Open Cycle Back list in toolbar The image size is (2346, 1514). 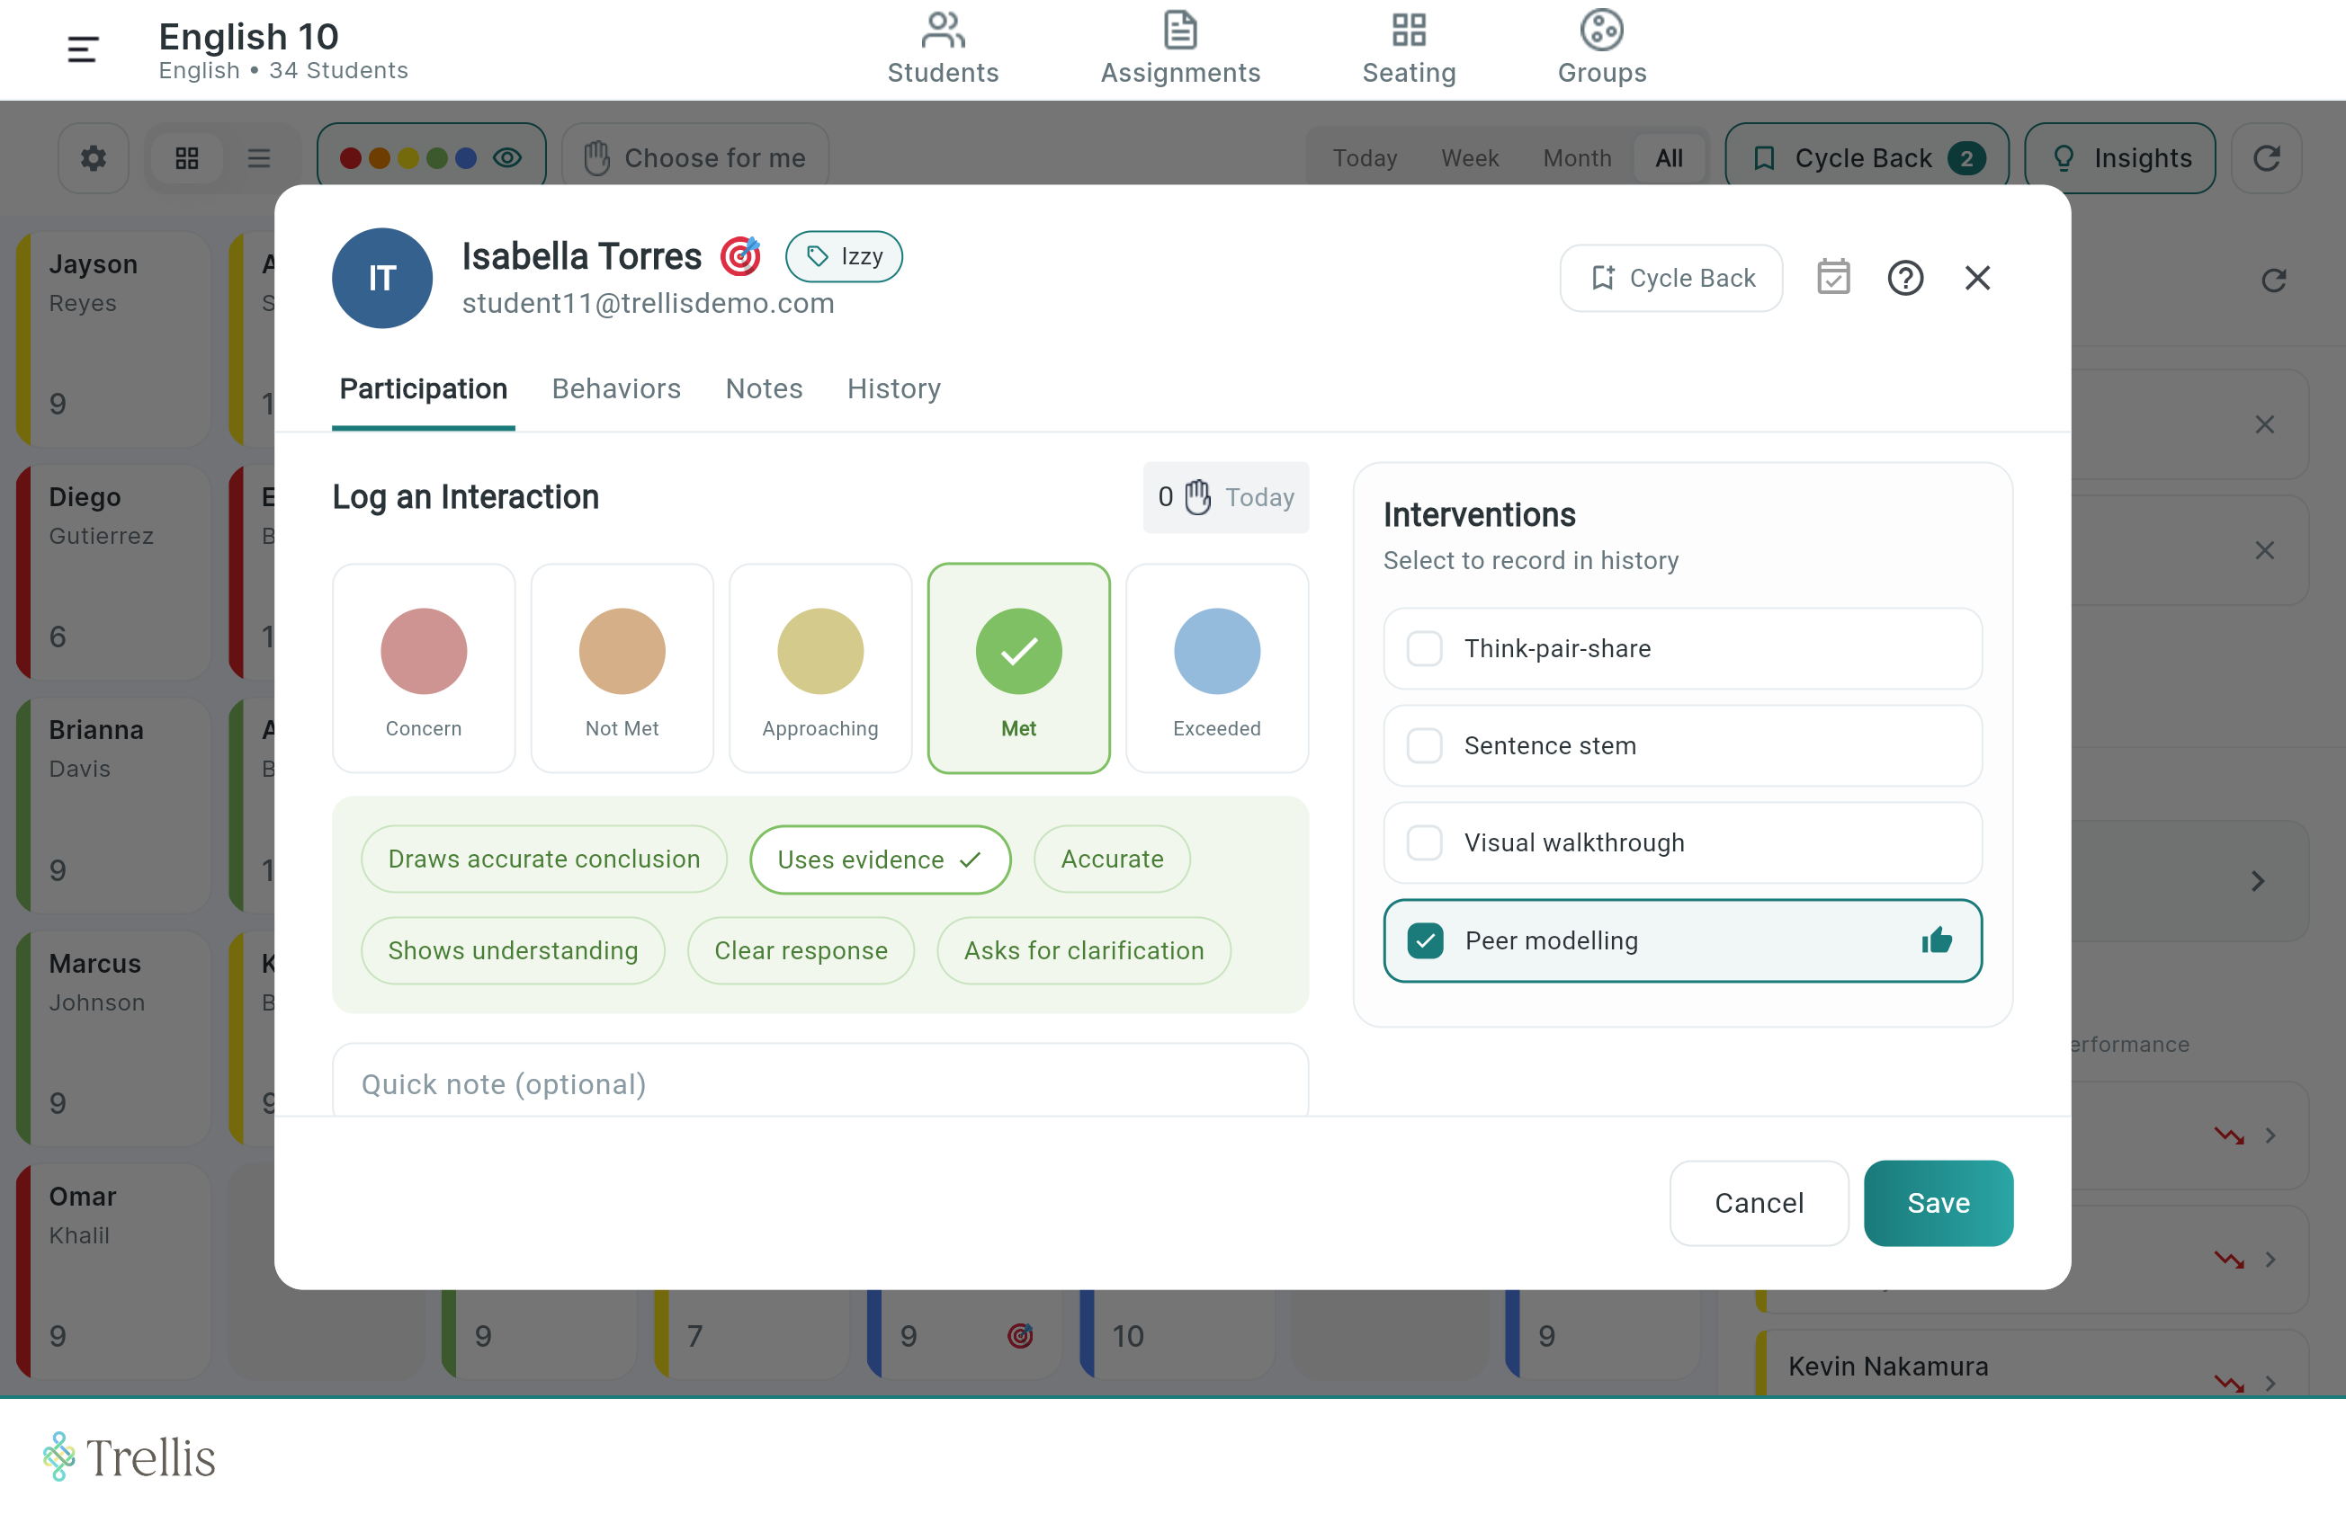1867,158
